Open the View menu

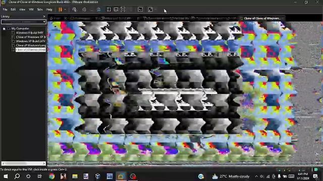point(22,10)
